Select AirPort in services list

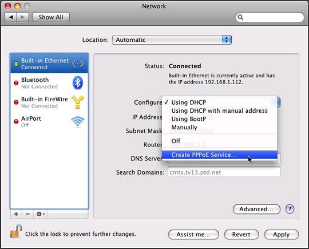[49, 121]
